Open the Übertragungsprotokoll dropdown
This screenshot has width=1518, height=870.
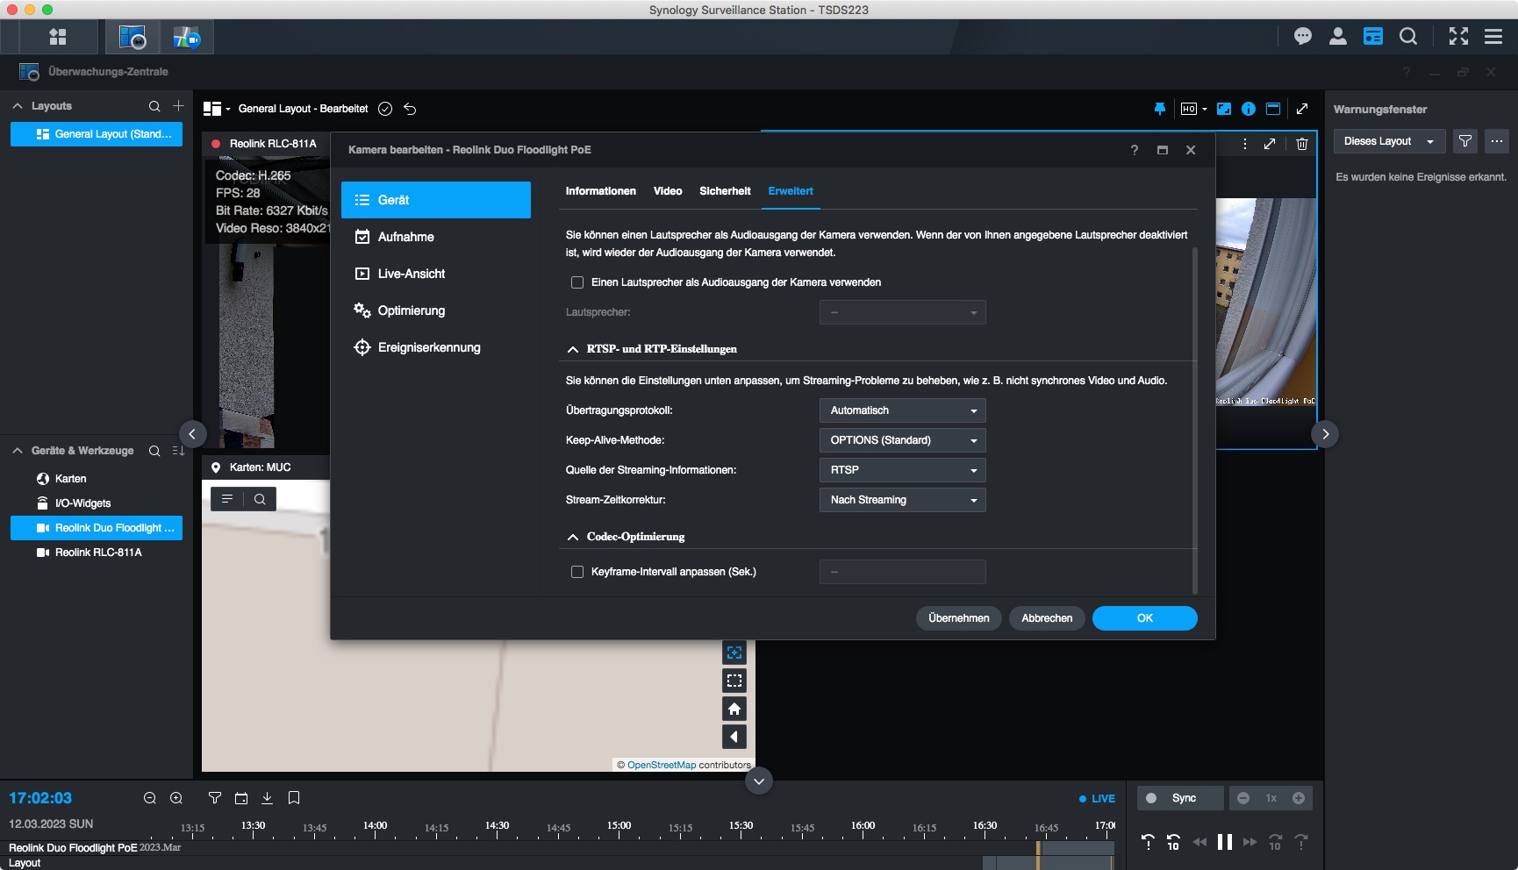902,410
